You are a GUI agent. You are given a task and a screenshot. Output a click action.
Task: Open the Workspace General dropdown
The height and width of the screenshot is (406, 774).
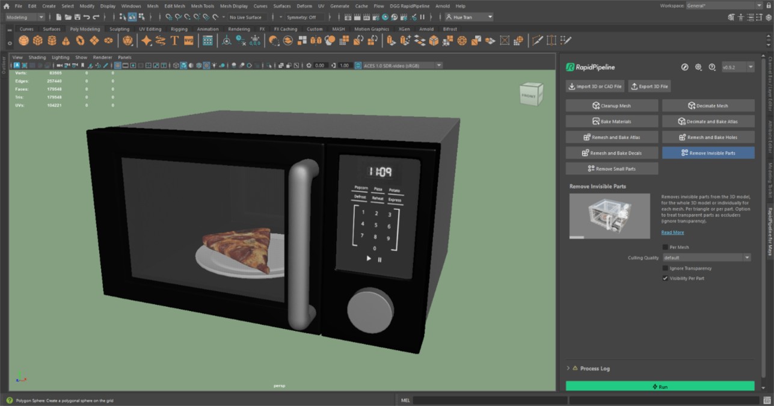click(724, 5)
